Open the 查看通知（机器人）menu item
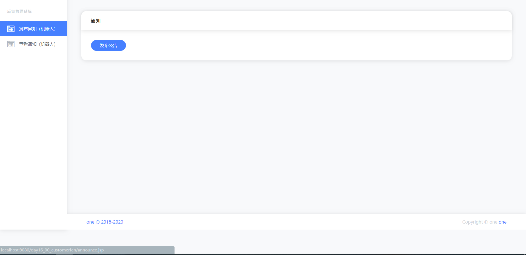Screen dimensions: 526x255 [x=37, y=44]
